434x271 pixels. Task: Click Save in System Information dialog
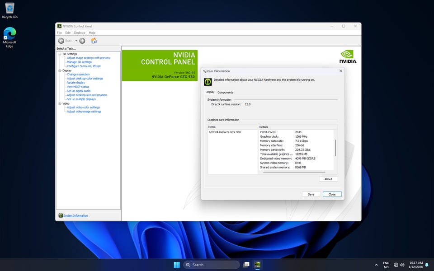pos(311,194)
